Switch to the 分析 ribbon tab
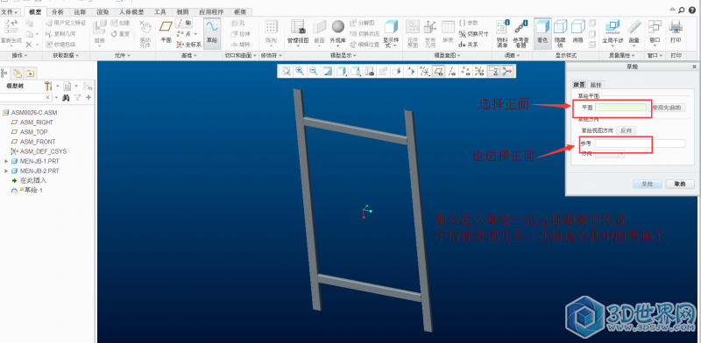The height and width of the screenshot is (343, 701). tap(58, 12)
